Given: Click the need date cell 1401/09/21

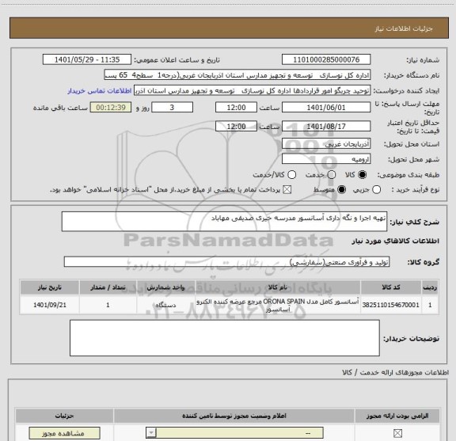Looking at the screenshot, I should (x=50, y=305).
